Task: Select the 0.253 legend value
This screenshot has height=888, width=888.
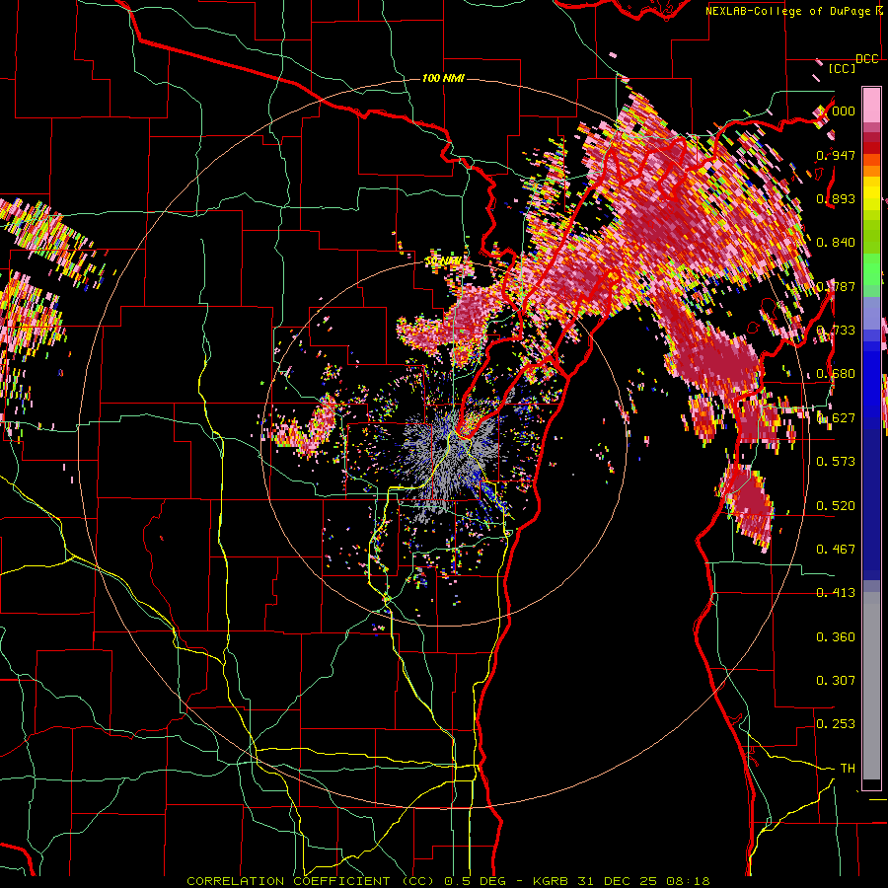Action: 836,724
